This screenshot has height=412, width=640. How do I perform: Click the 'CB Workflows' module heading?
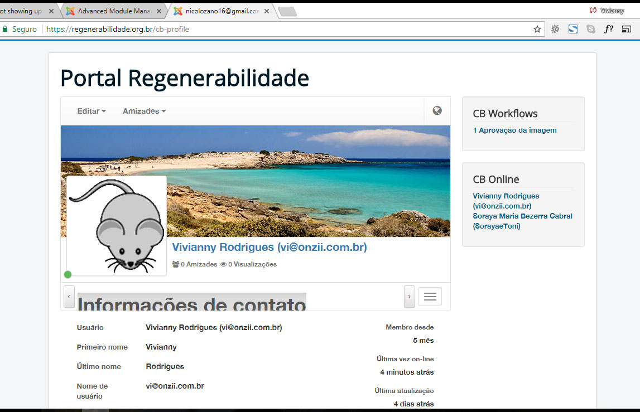point(505,113)
